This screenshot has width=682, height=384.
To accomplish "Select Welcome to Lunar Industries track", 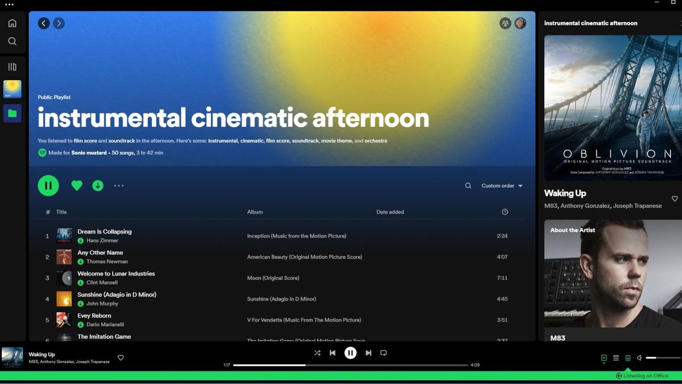I will (x=116, y=274).
